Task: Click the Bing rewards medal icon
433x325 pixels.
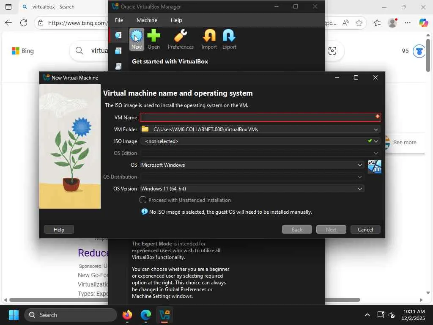Action: click(419, 51)
